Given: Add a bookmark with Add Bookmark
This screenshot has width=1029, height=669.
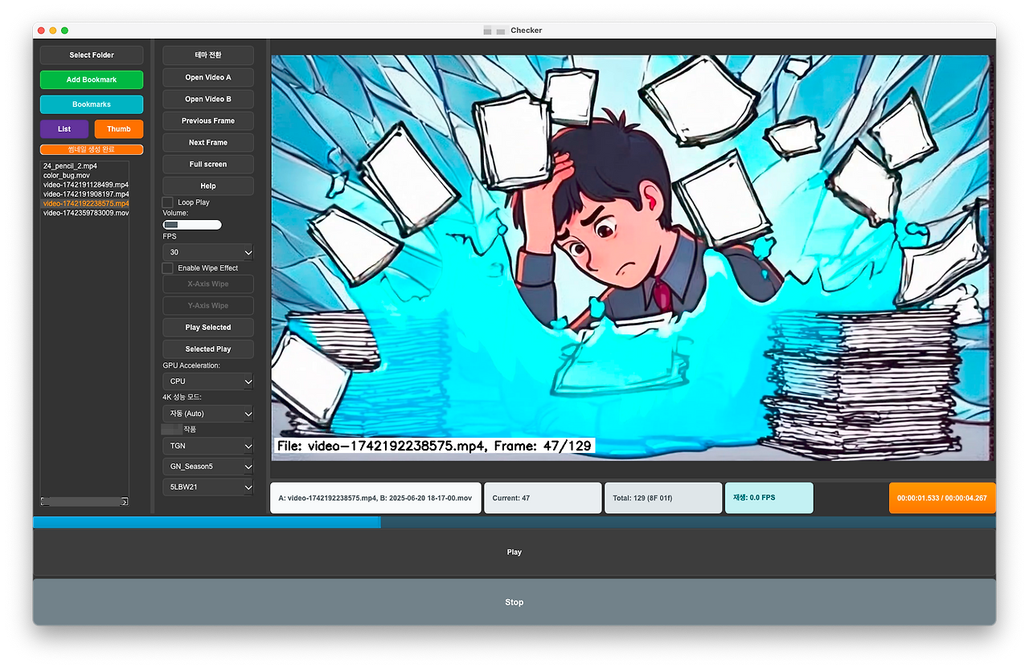Looking at the screenshot, I should coord(92,80).
